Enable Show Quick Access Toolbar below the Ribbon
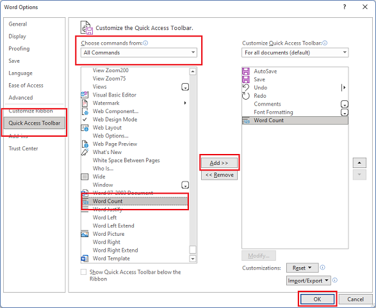Screen dimensions: 376x308 click(83, 272)
